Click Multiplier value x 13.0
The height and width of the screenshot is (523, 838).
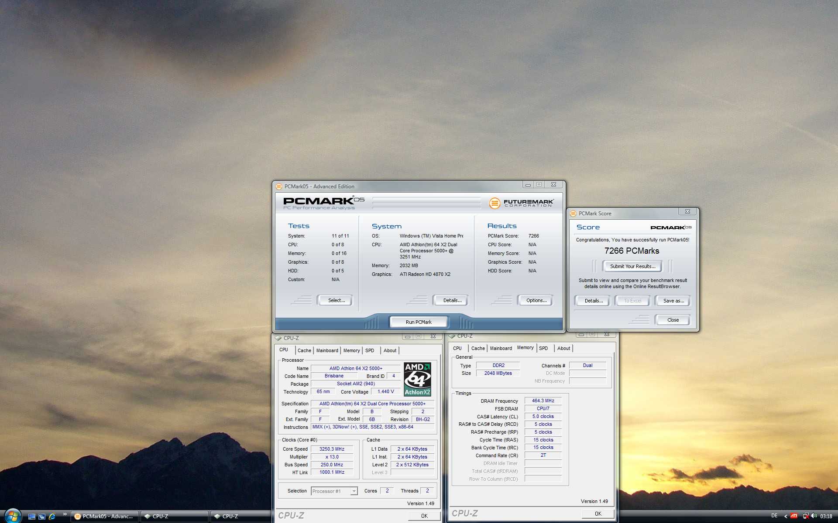(x=332, y=457)
